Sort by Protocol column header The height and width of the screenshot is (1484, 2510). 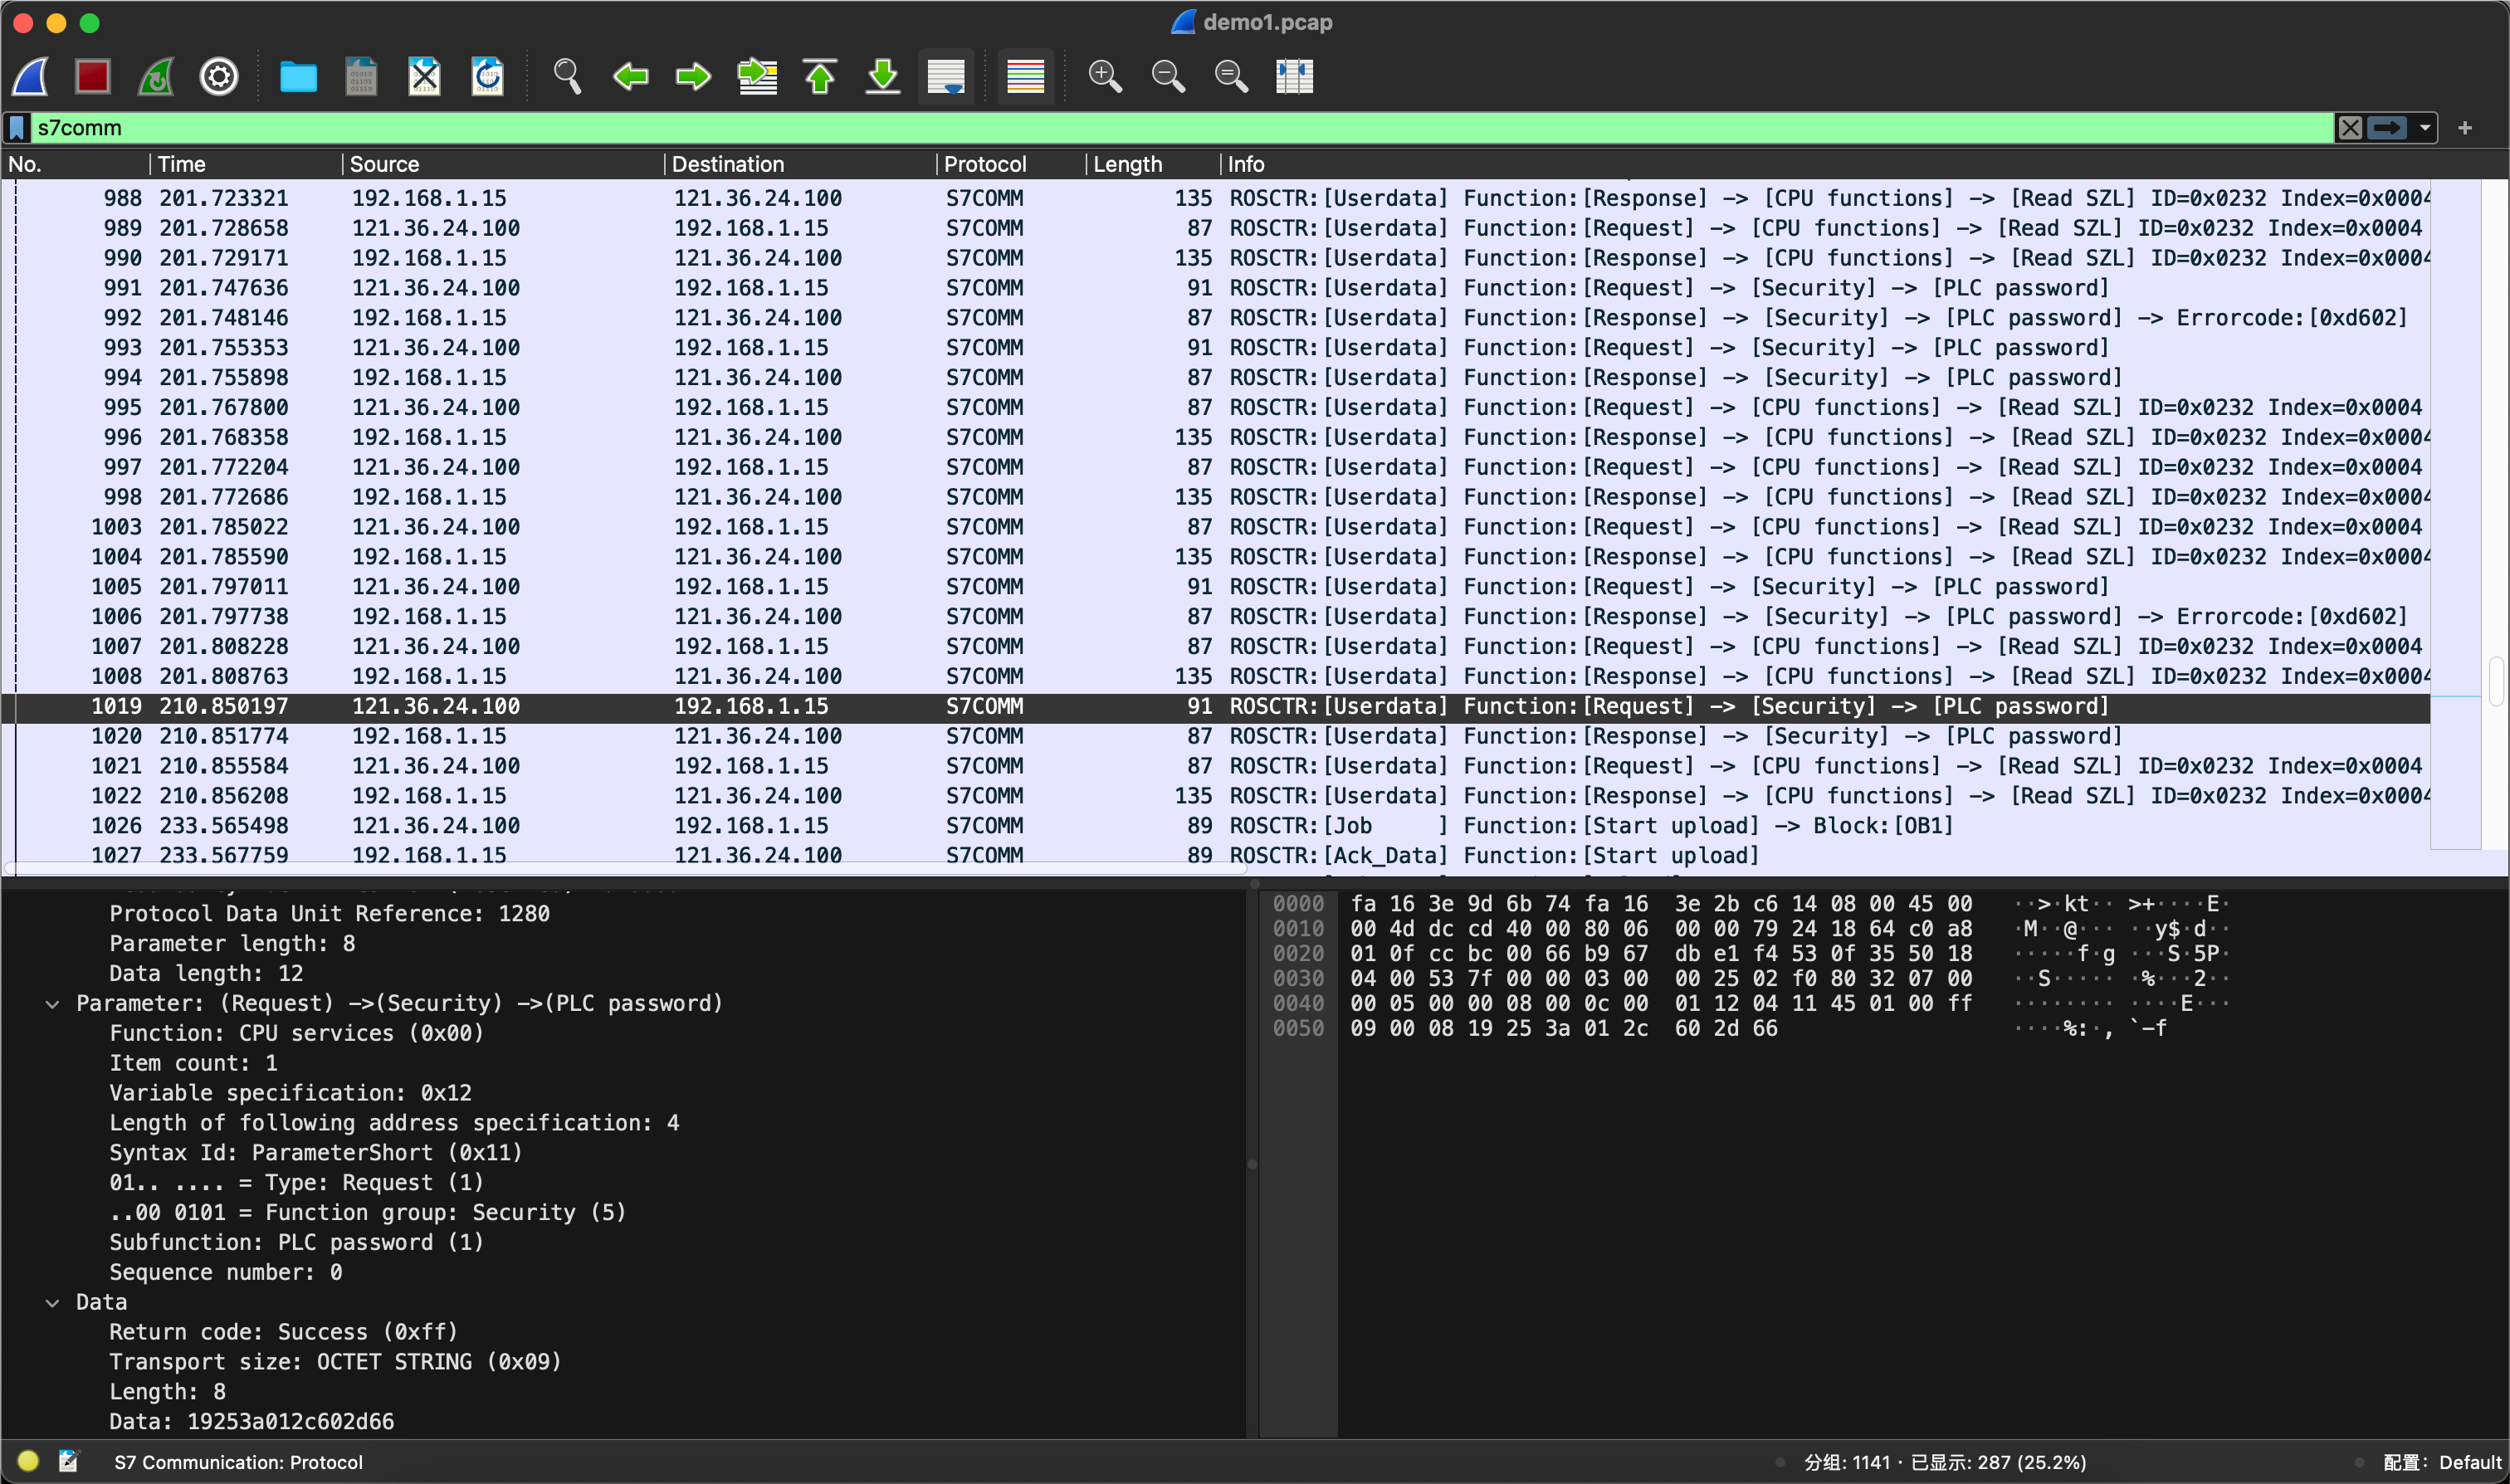[1011, 164]
